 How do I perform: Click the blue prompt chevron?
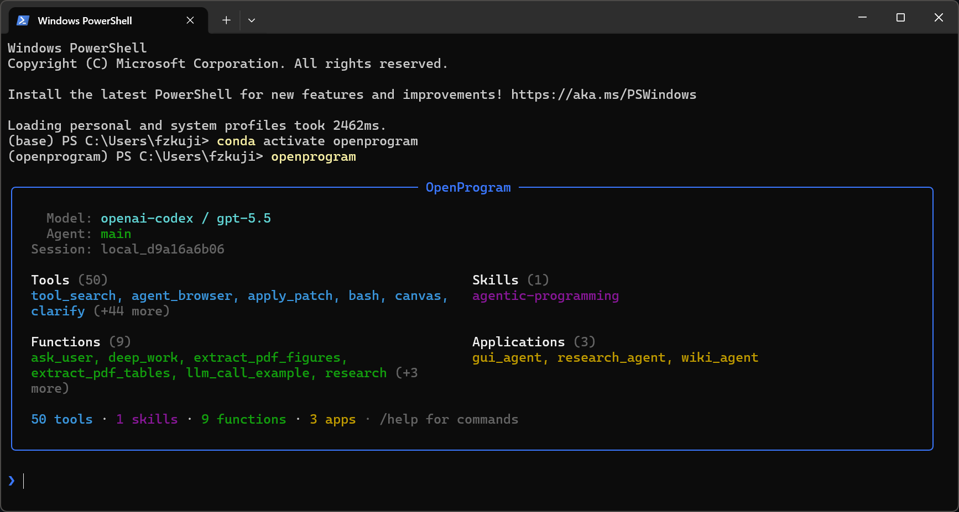click(x=12, y=481)
